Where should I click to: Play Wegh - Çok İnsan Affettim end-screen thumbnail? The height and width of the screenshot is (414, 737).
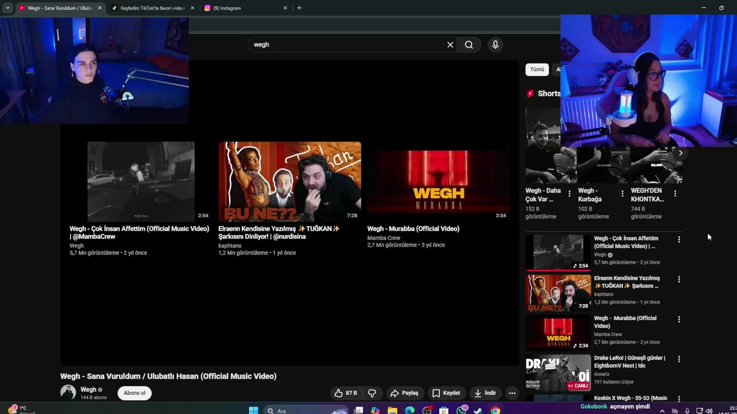point(141,181)
